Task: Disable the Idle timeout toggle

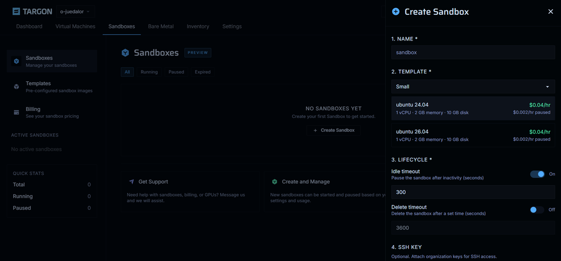Action: coord(537,174)
